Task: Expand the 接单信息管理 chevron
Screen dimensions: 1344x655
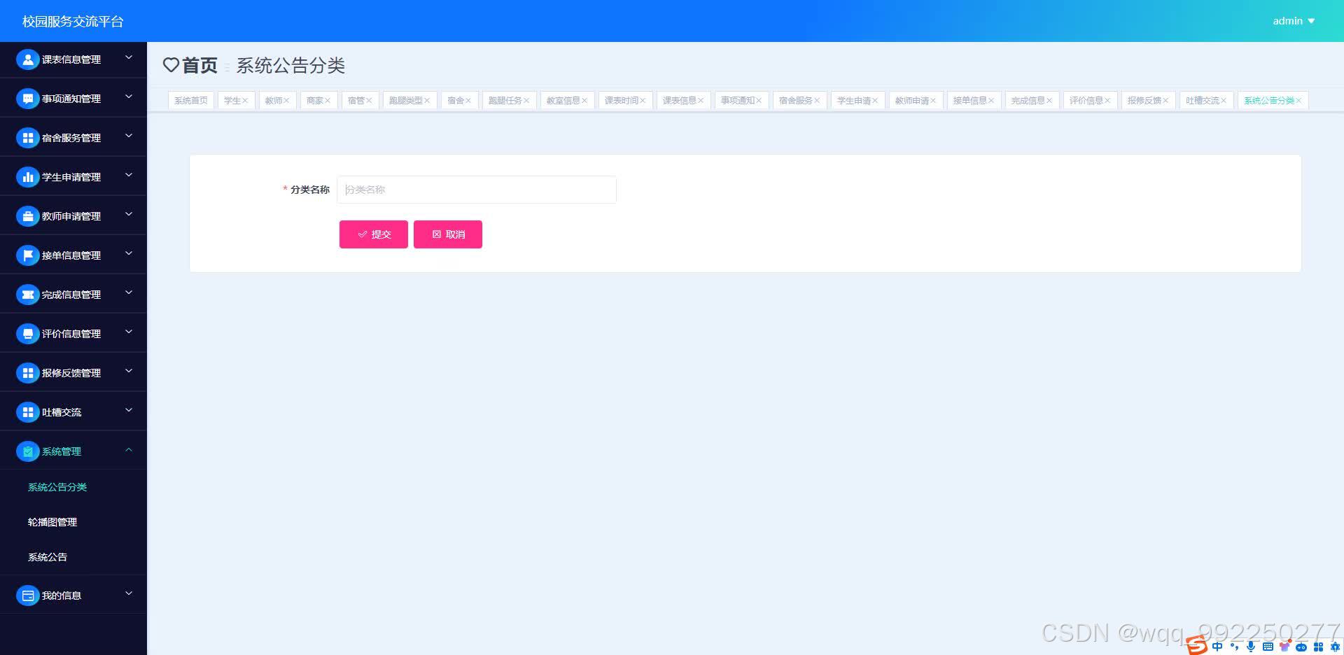Action: click(x=129, y=253)
